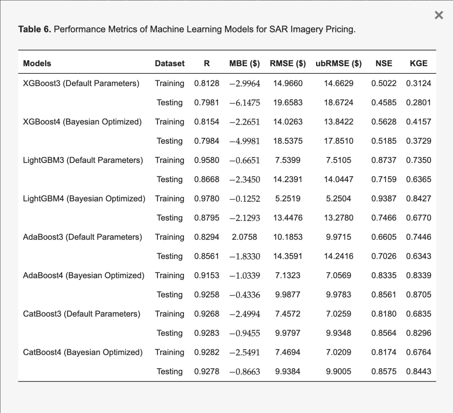Viewport: 453px width, 413px height.
Task: Click the NSE column header
Action: tap(384, 63)
